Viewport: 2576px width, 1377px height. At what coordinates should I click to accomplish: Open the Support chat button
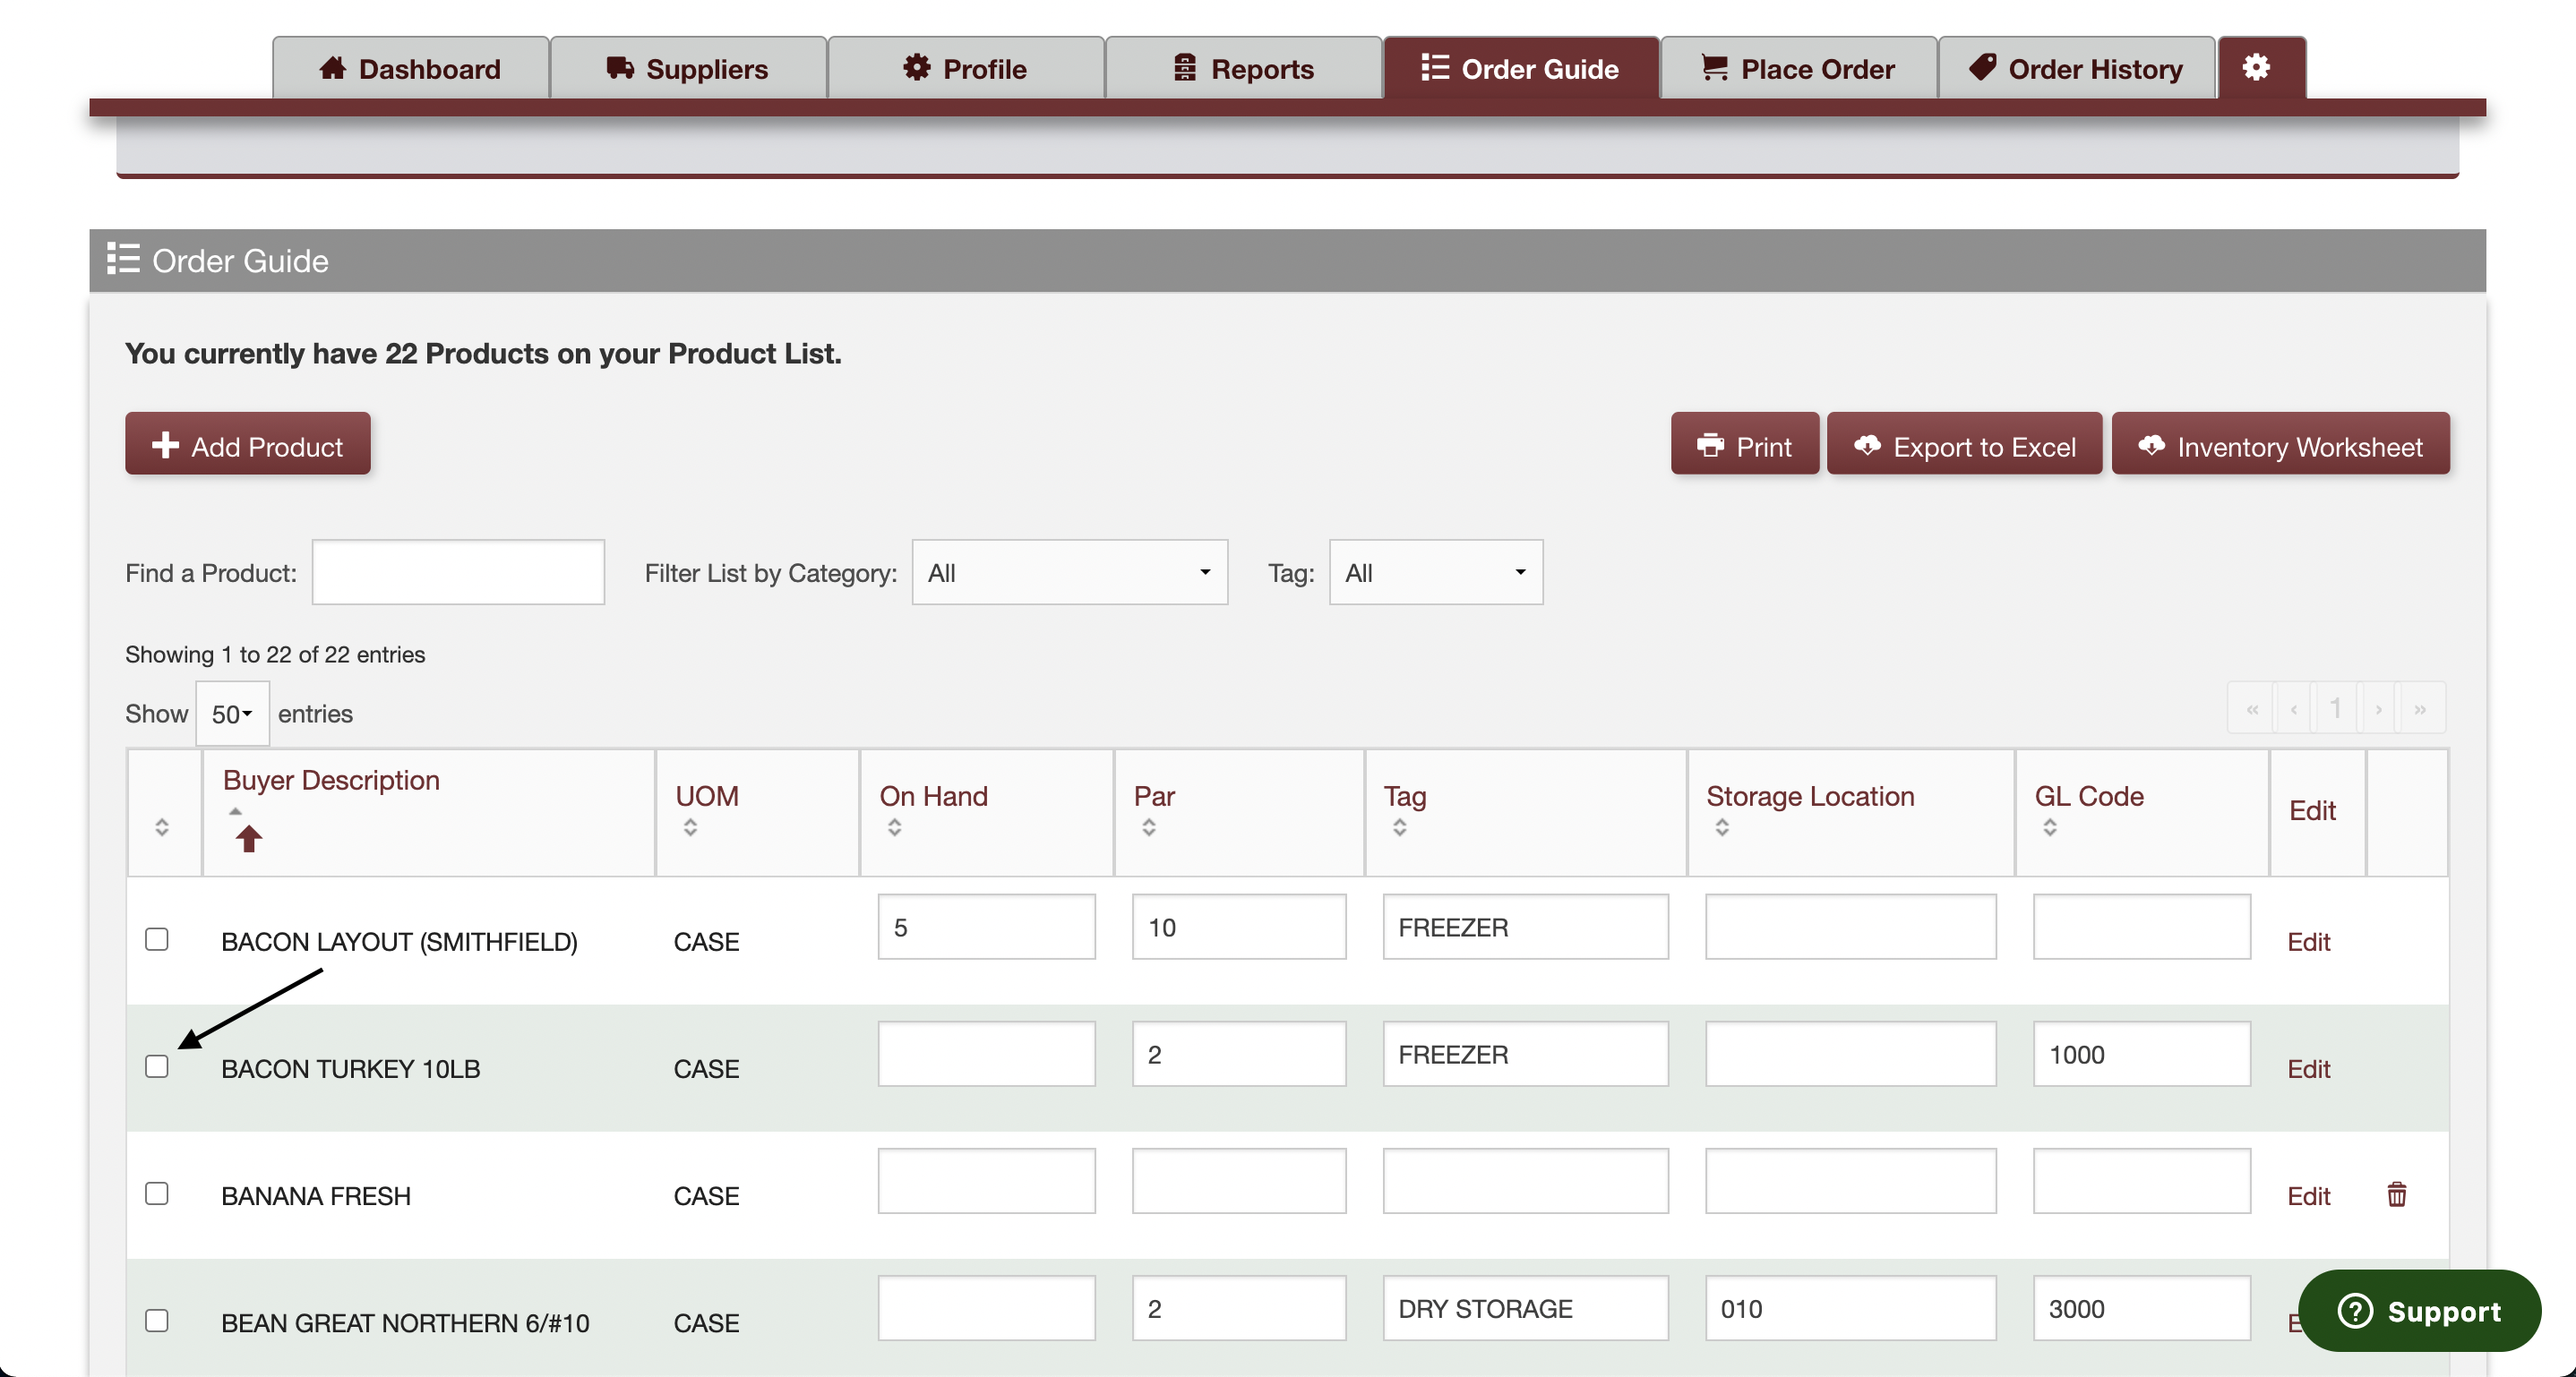click(x=2419, y=1310)
